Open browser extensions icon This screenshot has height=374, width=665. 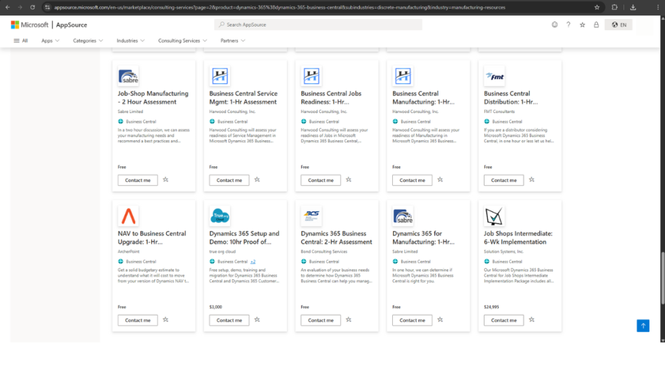tap(614, 7)
